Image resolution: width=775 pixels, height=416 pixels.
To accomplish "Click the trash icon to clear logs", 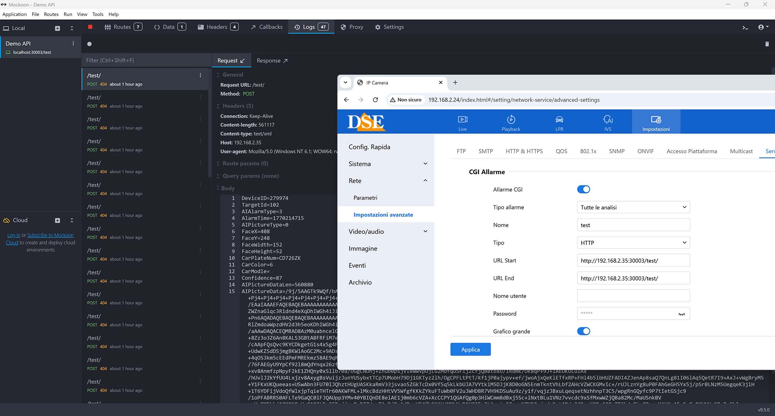I will (x=766, y=44).
